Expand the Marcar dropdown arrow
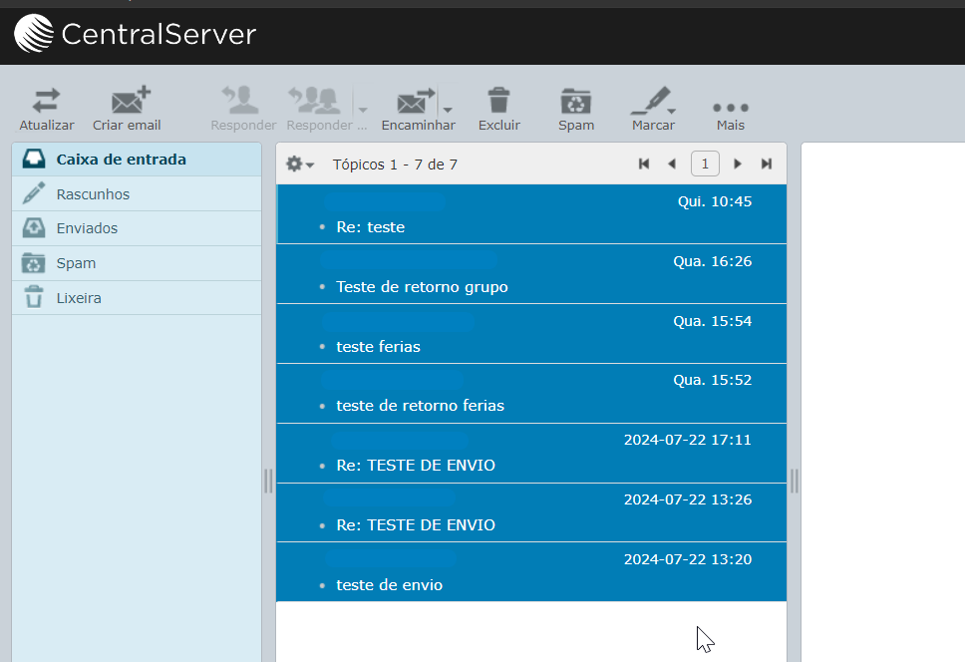Screen dimensions: 965x662 point(672,110)
